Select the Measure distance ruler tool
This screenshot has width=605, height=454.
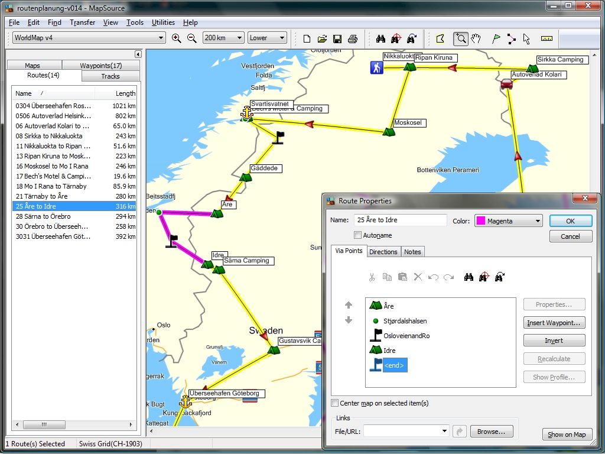point(547,38)
